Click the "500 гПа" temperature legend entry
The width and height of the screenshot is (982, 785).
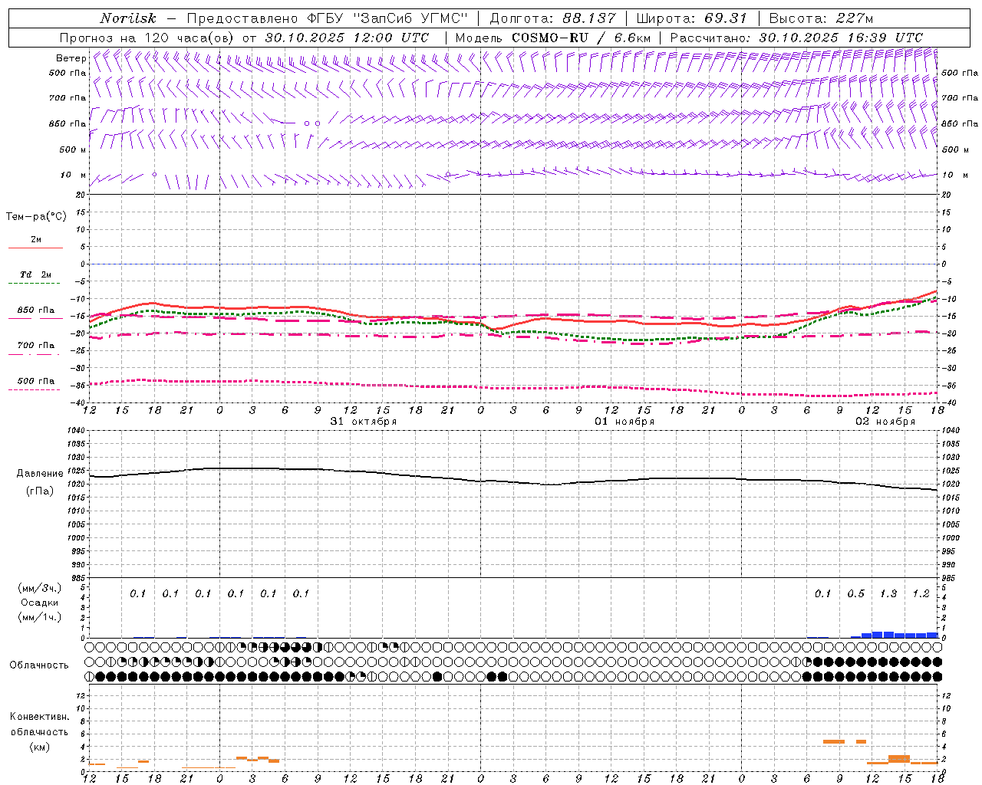click(36, 381)
